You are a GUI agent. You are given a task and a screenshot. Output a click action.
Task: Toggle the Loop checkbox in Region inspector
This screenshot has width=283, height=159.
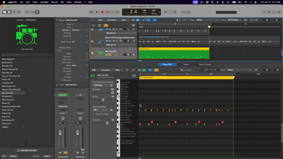[73, 27]
